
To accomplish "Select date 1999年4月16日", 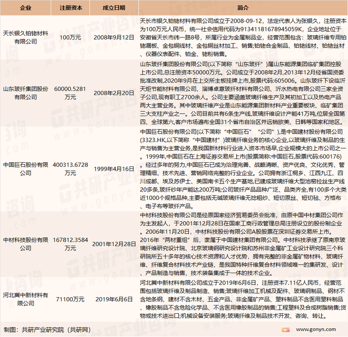I will point(114,169).
